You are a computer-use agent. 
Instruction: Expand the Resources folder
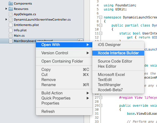click(6, 9)
